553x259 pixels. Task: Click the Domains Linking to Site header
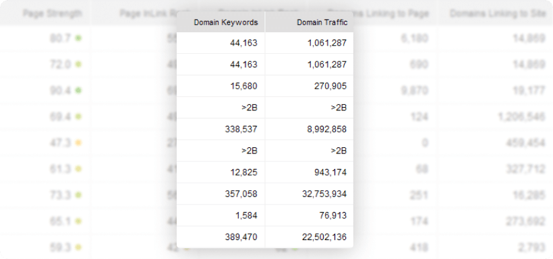point(497,13)
